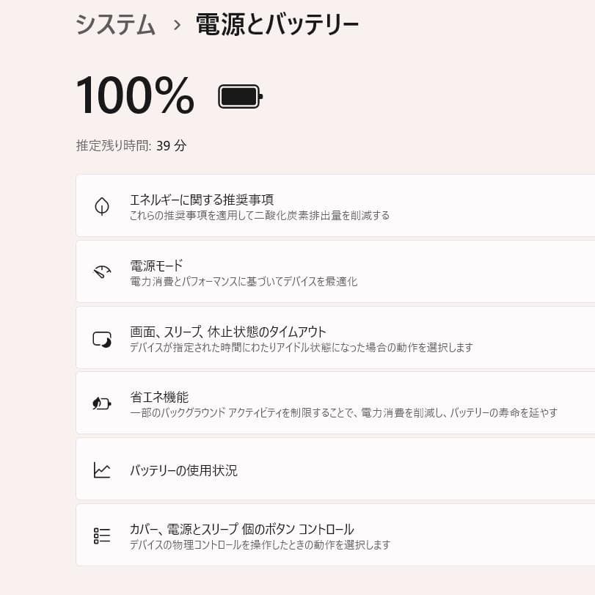This screenshot has width=595, height=595.
Task: Navigate back to システム via breadcrumb
Action: coord(114,24)
